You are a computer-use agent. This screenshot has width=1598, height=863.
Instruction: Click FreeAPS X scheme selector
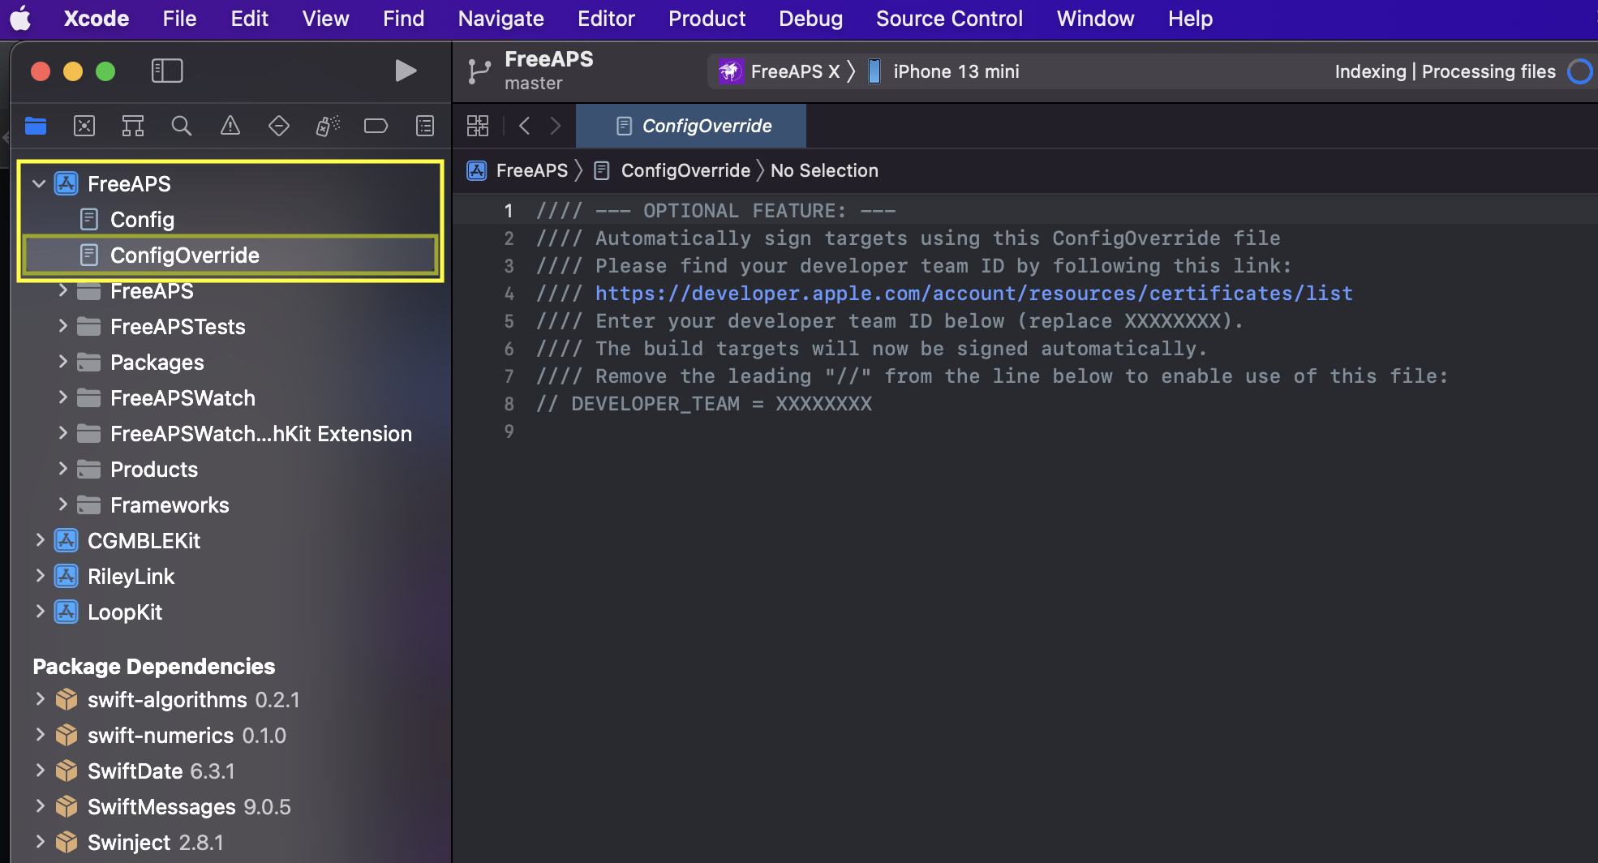pos(779,71)
